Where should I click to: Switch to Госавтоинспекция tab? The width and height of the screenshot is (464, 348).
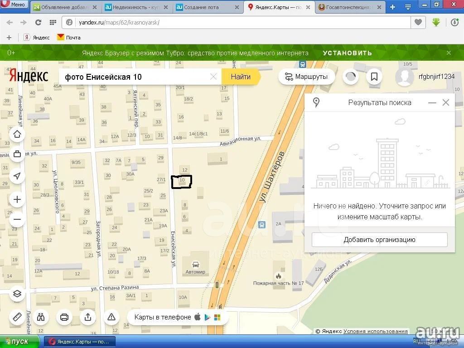(x=350, y=7)
